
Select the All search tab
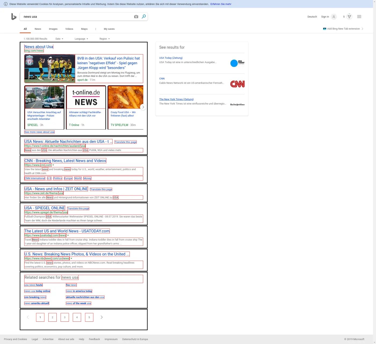25,29
